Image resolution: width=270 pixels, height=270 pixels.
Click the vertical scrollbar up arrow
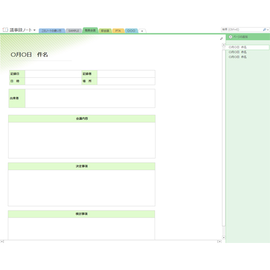[x=224, y=45]
